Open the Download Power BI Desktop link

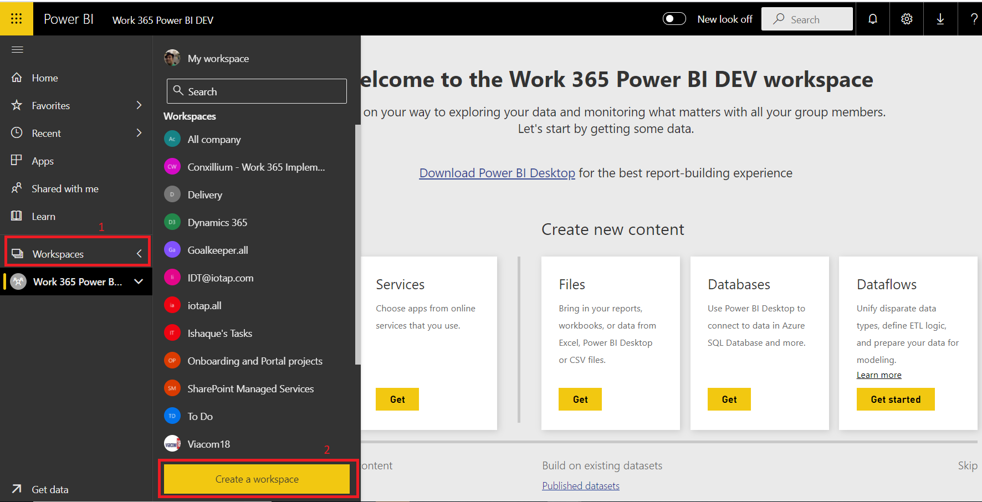pos(497,173)
